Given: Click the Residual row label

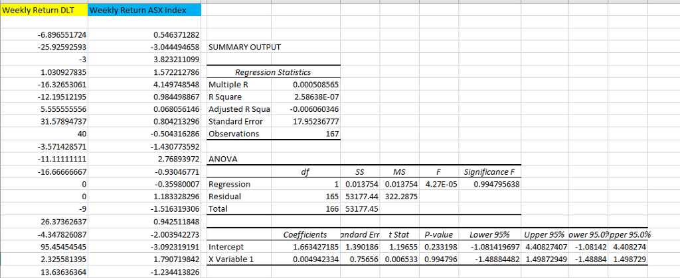Looking at the screenshot, I should click(225, 197).
